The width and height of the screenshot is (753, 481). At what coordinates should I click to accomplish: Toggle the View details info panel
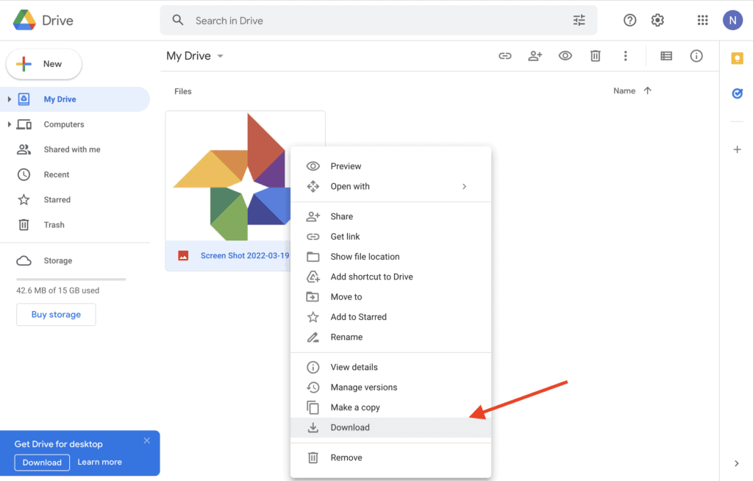click(696, 56)
